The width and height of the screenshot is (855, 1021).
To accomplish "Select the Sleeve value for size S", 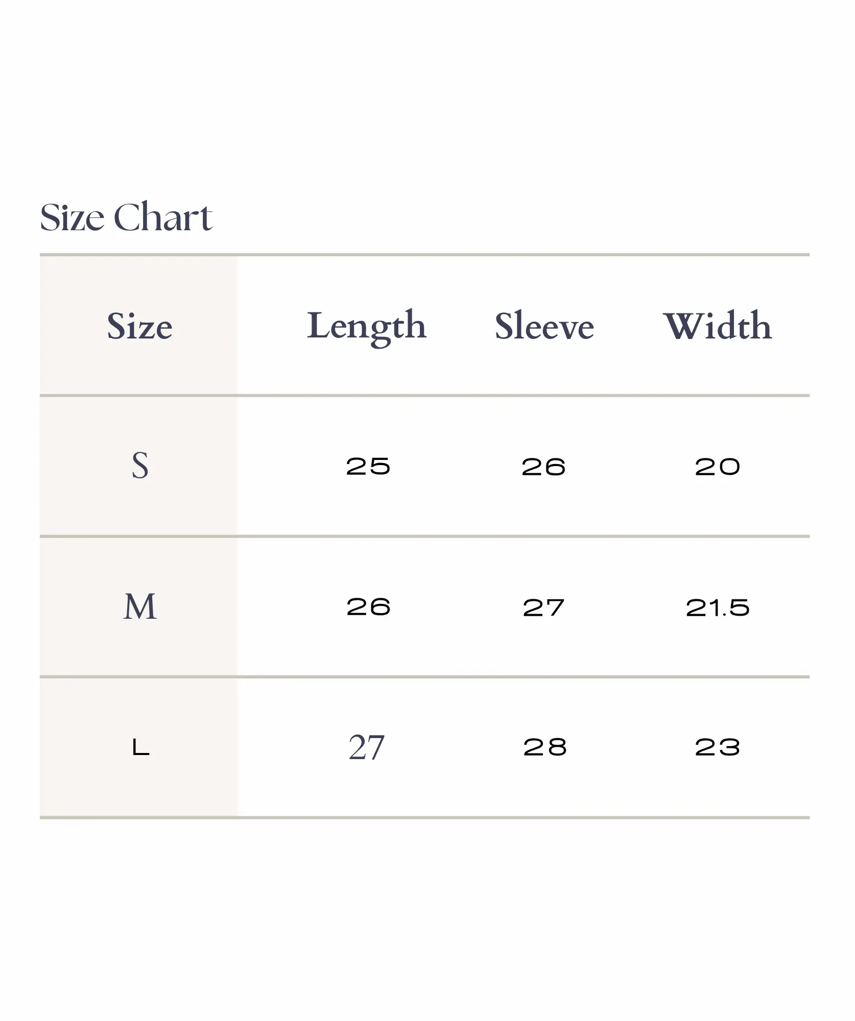I will (543, 467).
